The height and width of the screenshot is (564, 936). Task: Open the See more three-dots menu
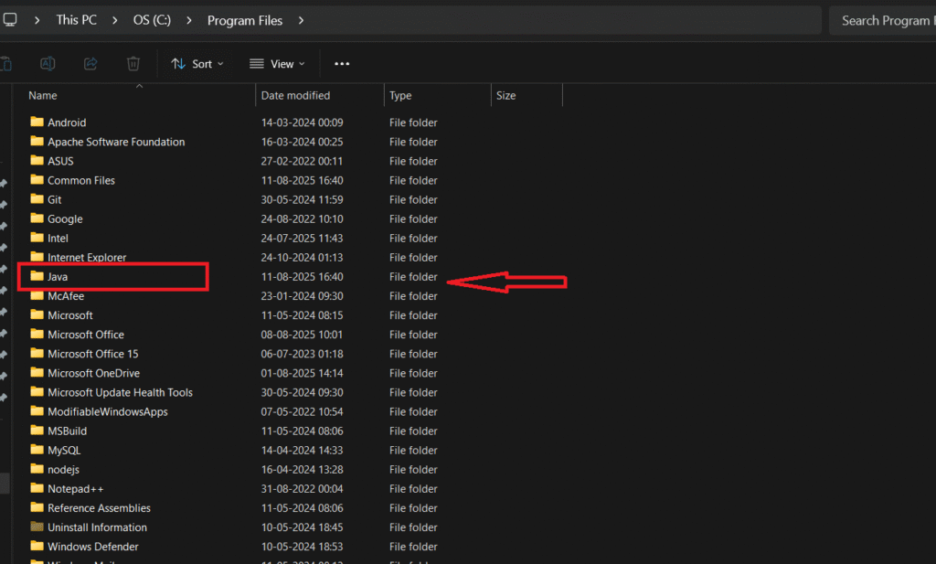[x=342, y=64]
